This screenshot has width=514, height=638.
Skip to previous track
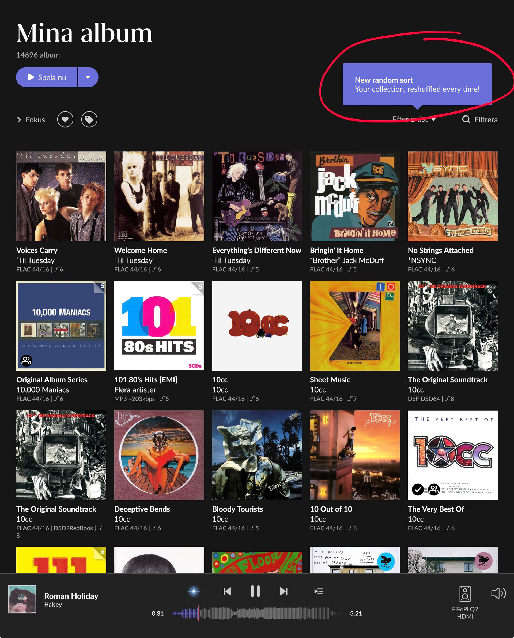pos(227,591)
